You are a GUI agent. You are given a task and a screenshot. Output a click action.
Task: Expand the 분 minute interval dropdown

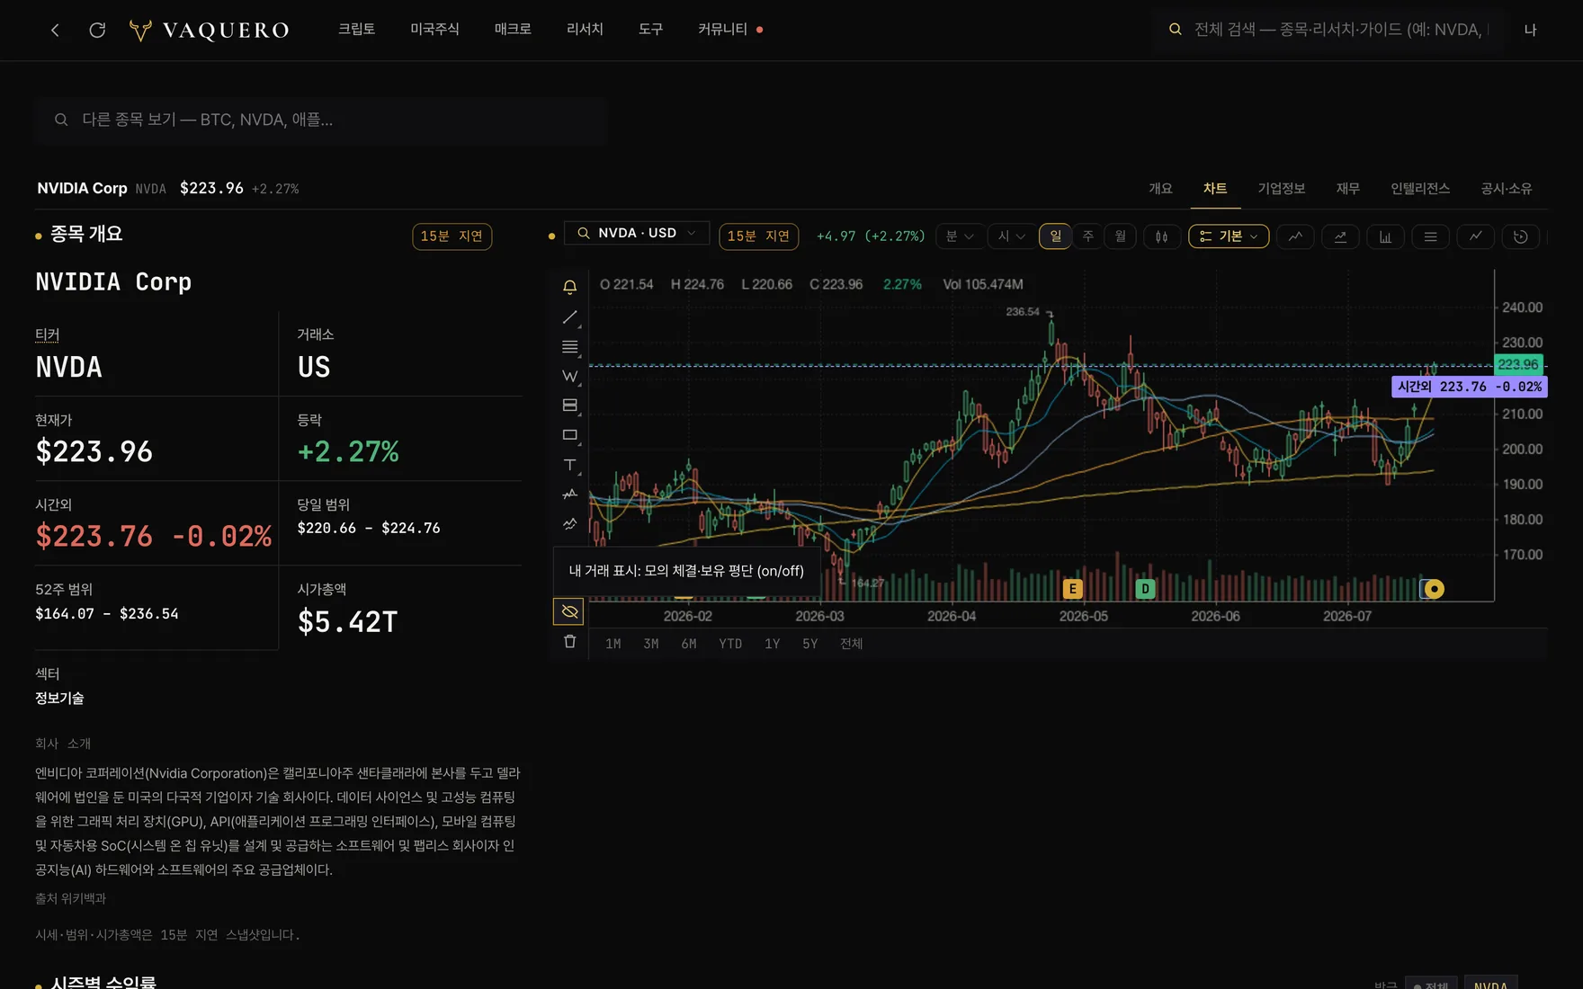point(960,236)
